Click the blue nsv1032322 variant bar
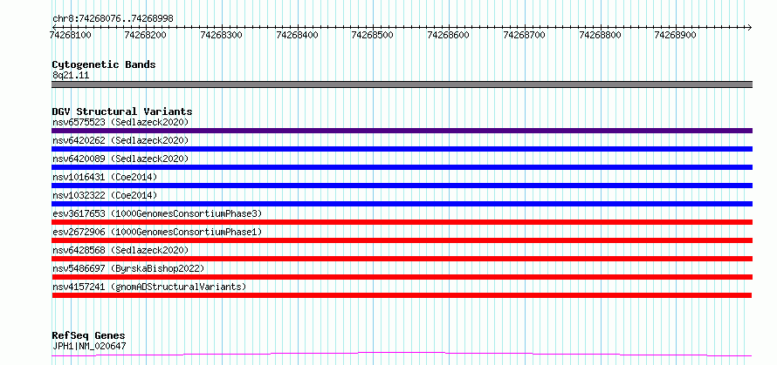 pos(402,204)
